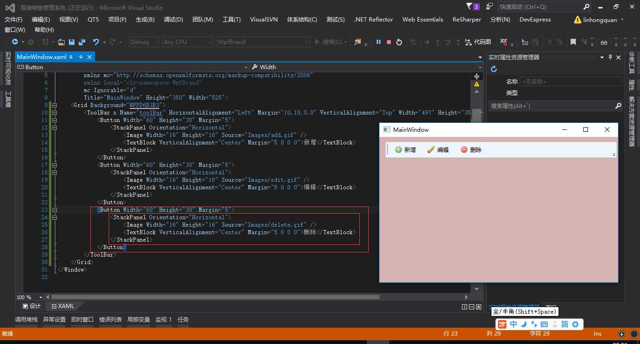
Task: Click the Undo arrow icon
Action: pyautogui.click(x=96, y=42)
